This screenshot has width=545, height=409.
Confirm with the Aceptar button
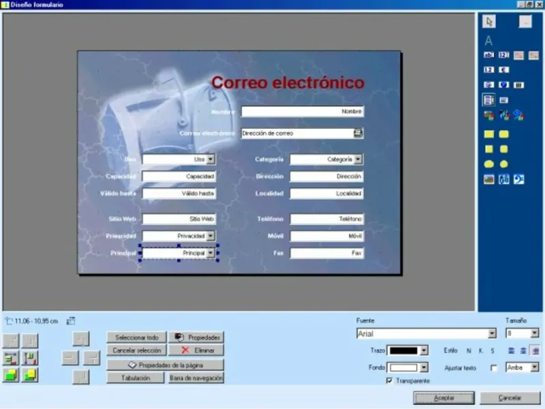(444, 398)
